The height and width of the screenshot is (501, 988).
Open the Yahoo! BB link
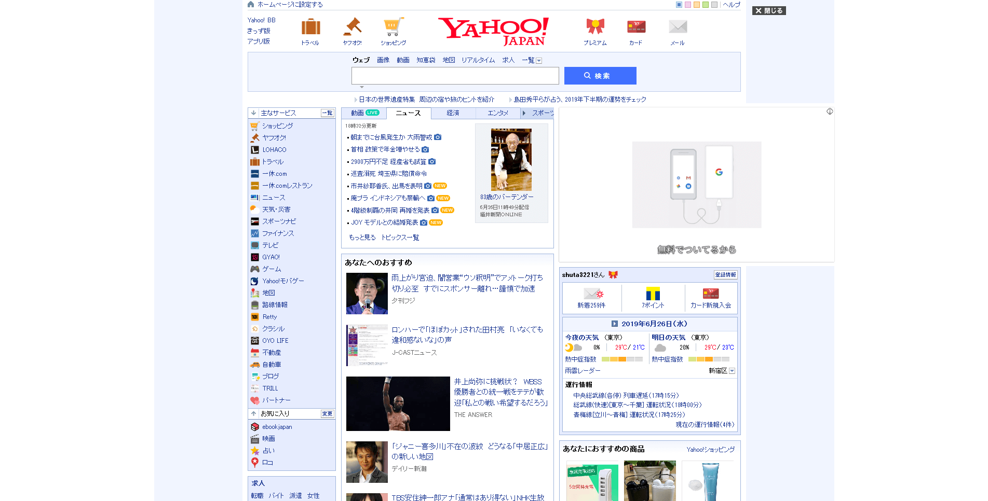point(261,20)
